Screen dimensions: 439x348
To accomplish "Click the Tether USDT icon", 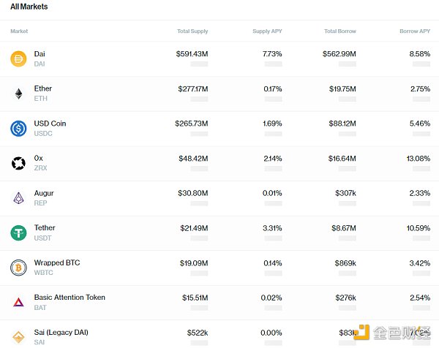I will coord(18,232).
